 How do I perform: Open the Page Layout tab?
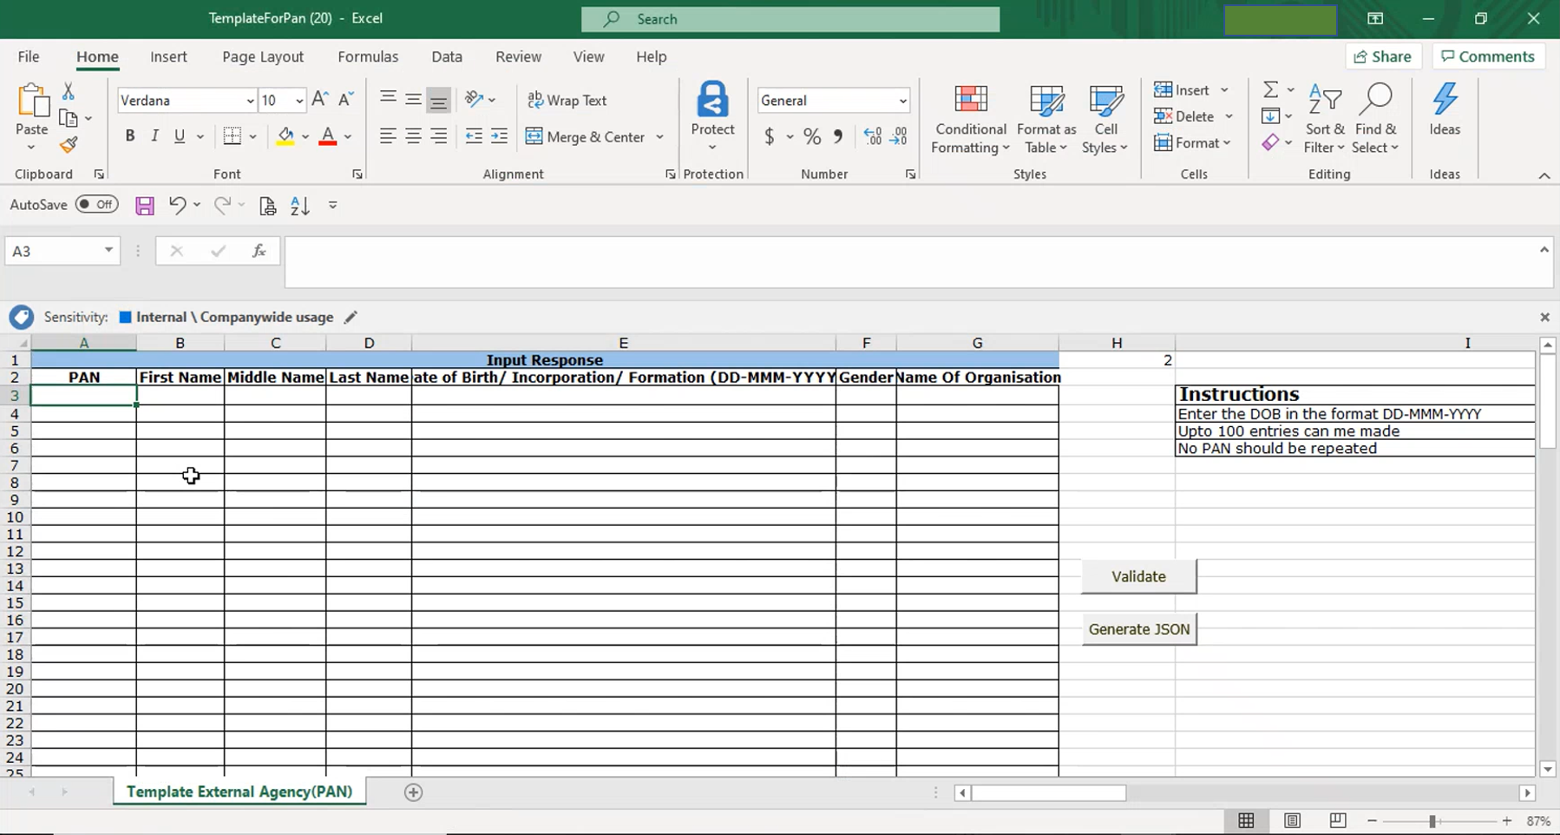tap(262, 56)
